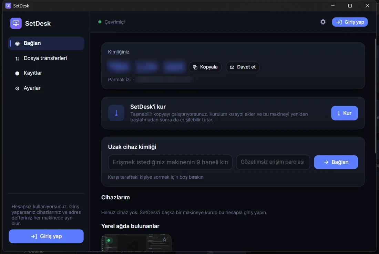Open the local network device thumbnail
379x254 pixels.
click(x=136, y=243)
